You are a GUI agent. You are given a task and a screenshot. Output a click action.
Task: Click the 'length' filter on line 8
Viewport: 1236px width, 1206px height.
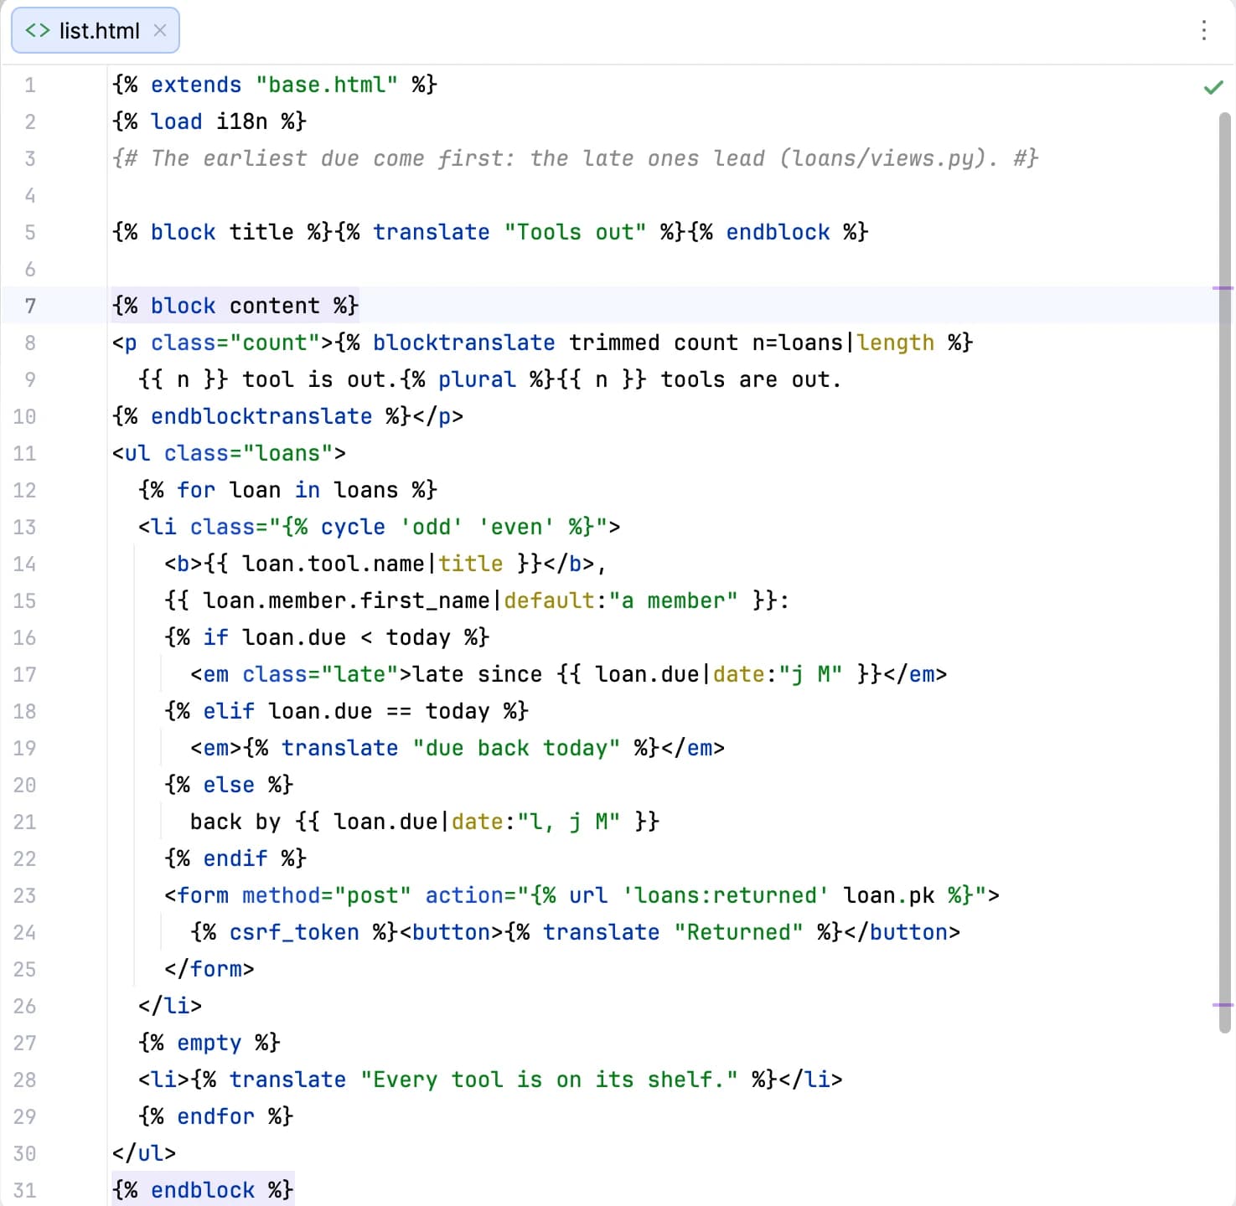point(895,343)
